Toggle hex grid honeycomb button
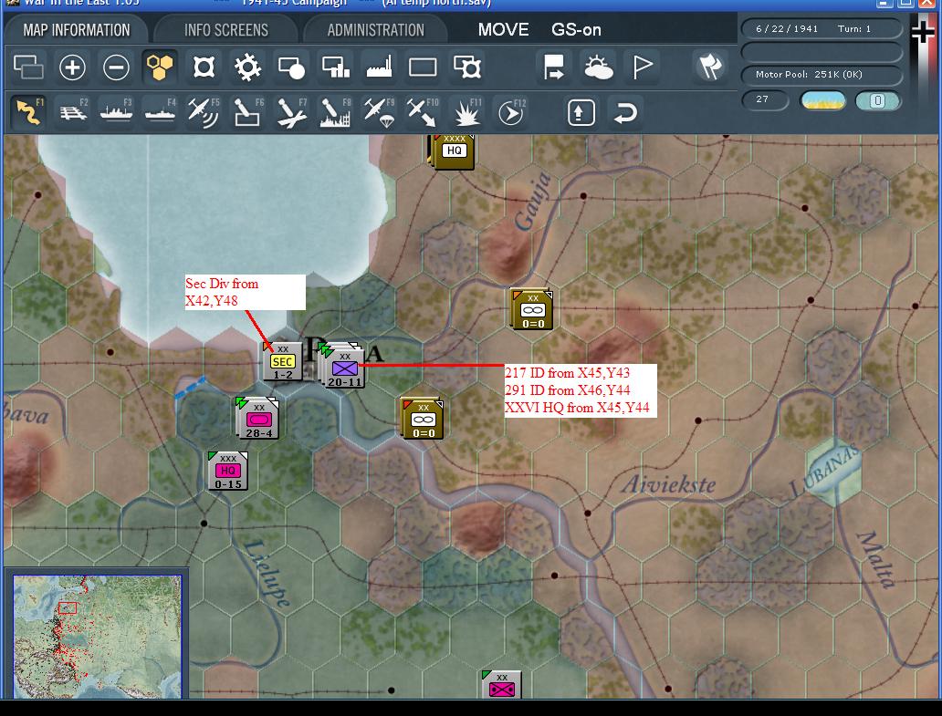The image size is (942, 716). (160, 67)
